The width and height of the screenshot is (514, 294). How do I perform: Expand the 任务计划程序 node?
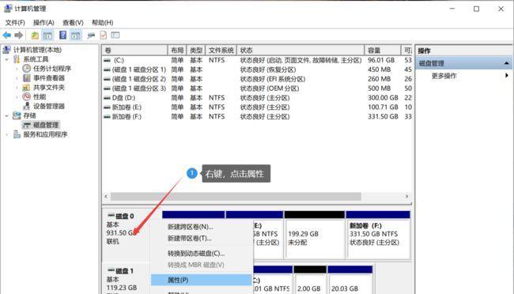pyautogui.click(x=17, y=69)
